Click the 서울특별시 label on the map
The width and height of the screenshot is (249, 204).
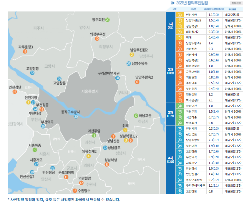[90, 91]
